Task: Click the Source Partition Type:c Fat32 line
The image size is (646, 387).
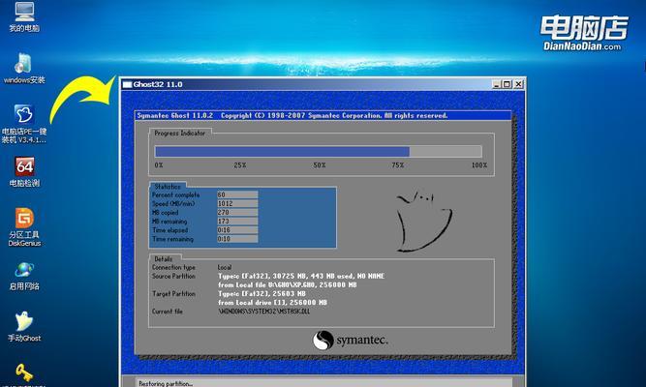Action: point(301,276)
